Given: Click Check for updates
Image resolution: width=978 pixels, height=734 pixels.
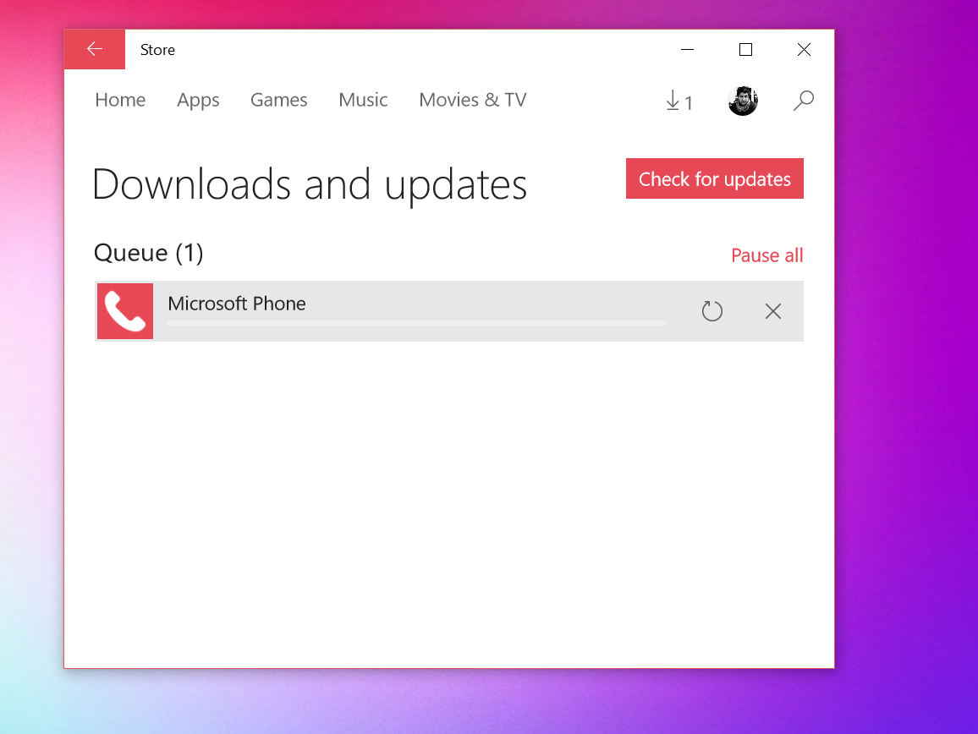Looking at the screenshot, I should click(714, 178).
